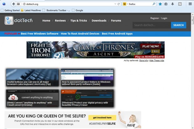
Task: Open the useful browser hotkeys article thumbnail
Action: pyautogui.click(x=33, y=77)
